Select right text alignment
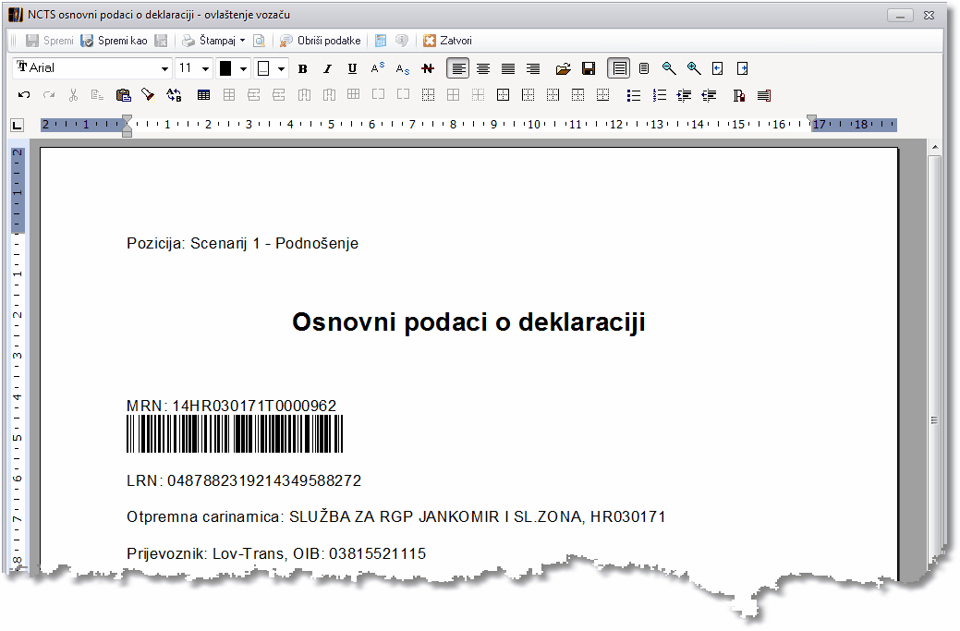 coord(533,68)
